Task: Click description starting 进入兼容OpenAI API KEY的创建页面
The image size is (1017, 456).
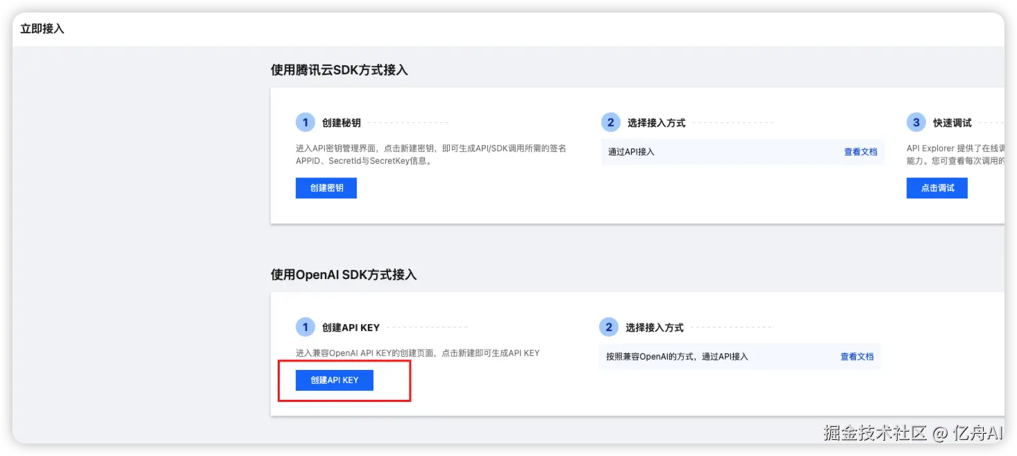Action: click(x=418, y=353)
